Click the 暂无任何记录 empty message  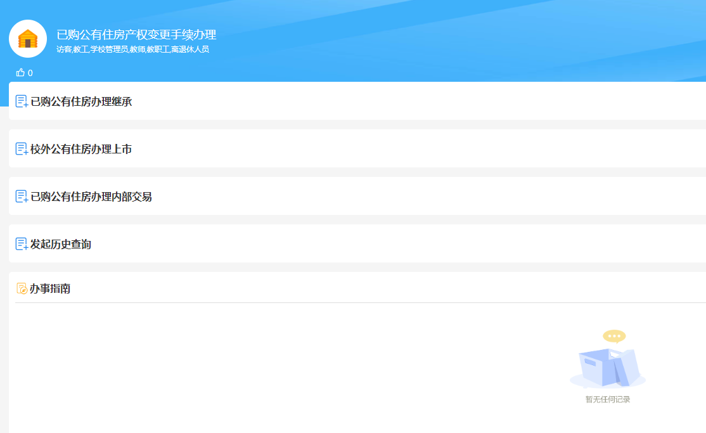607,399
